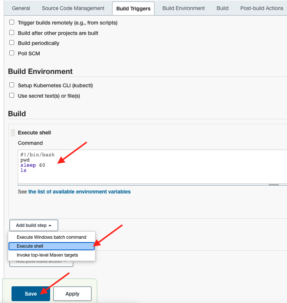Click the Apply button
Viewport: 287px width, 303px height.
coord(72,294)
